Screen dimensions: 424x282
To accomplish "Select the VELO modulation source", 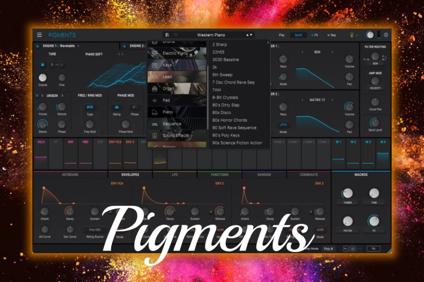I will tap(41, 153).
